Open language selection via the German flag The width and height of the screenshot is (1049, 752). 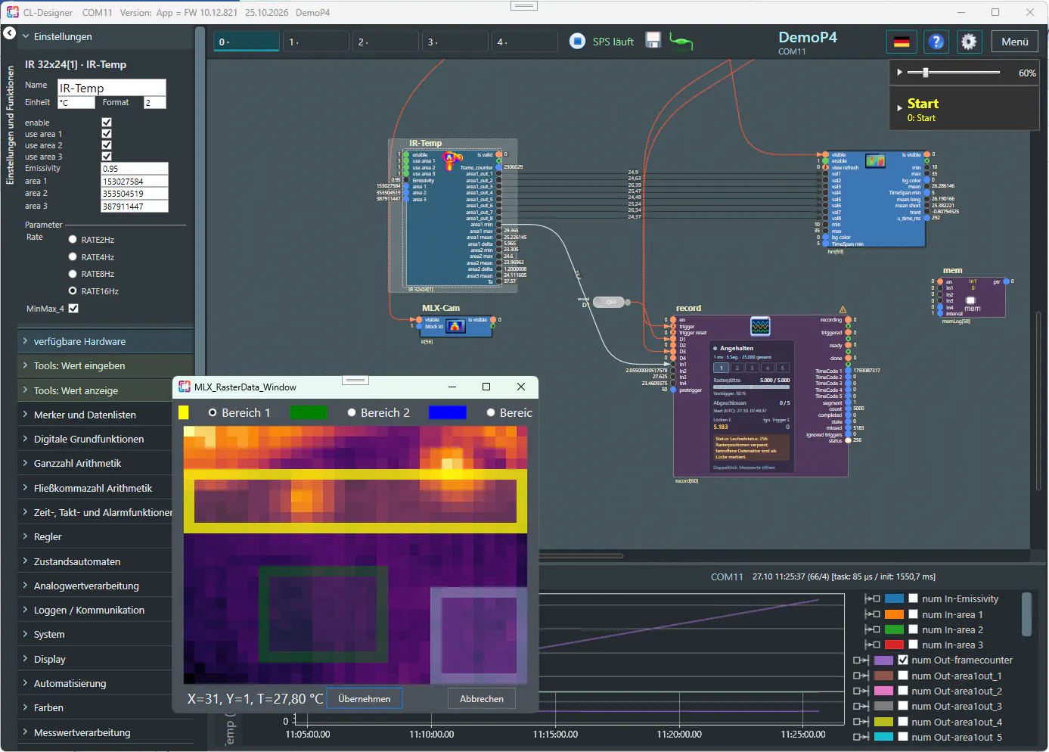tap(902, 42)
